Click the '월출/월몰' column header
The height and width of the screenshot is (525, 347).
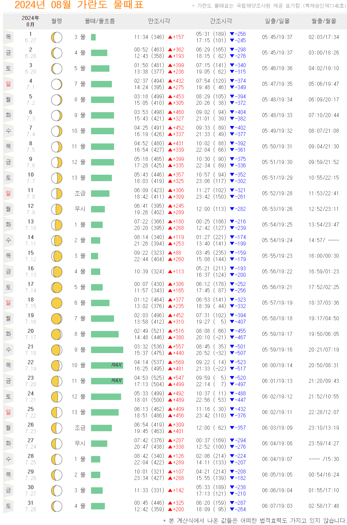324,21
